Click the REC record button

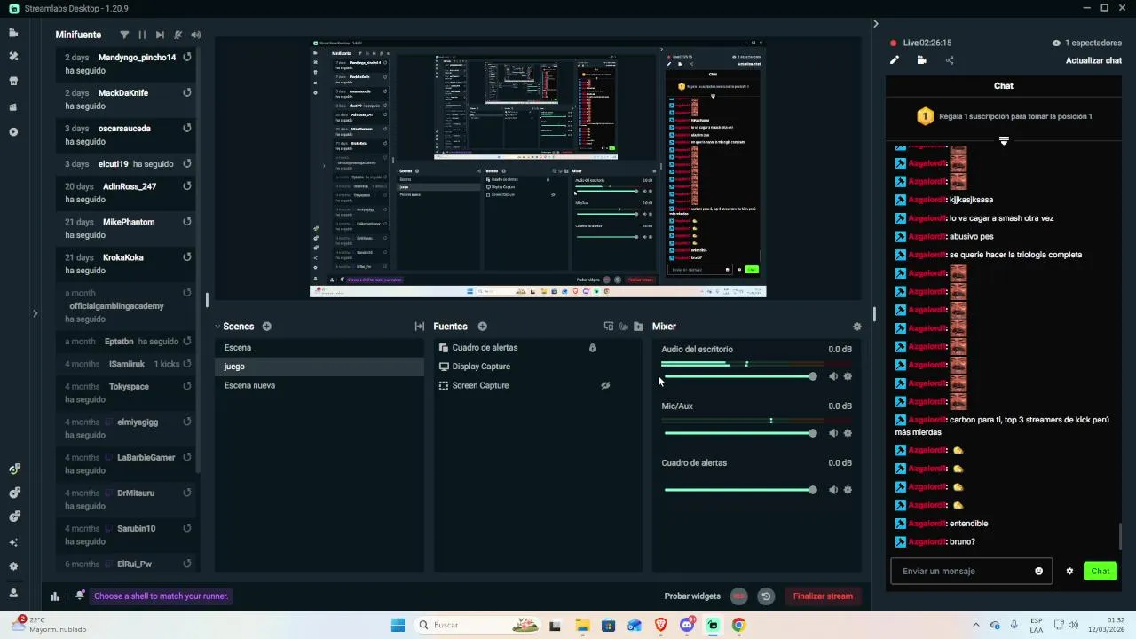(738, 596)
